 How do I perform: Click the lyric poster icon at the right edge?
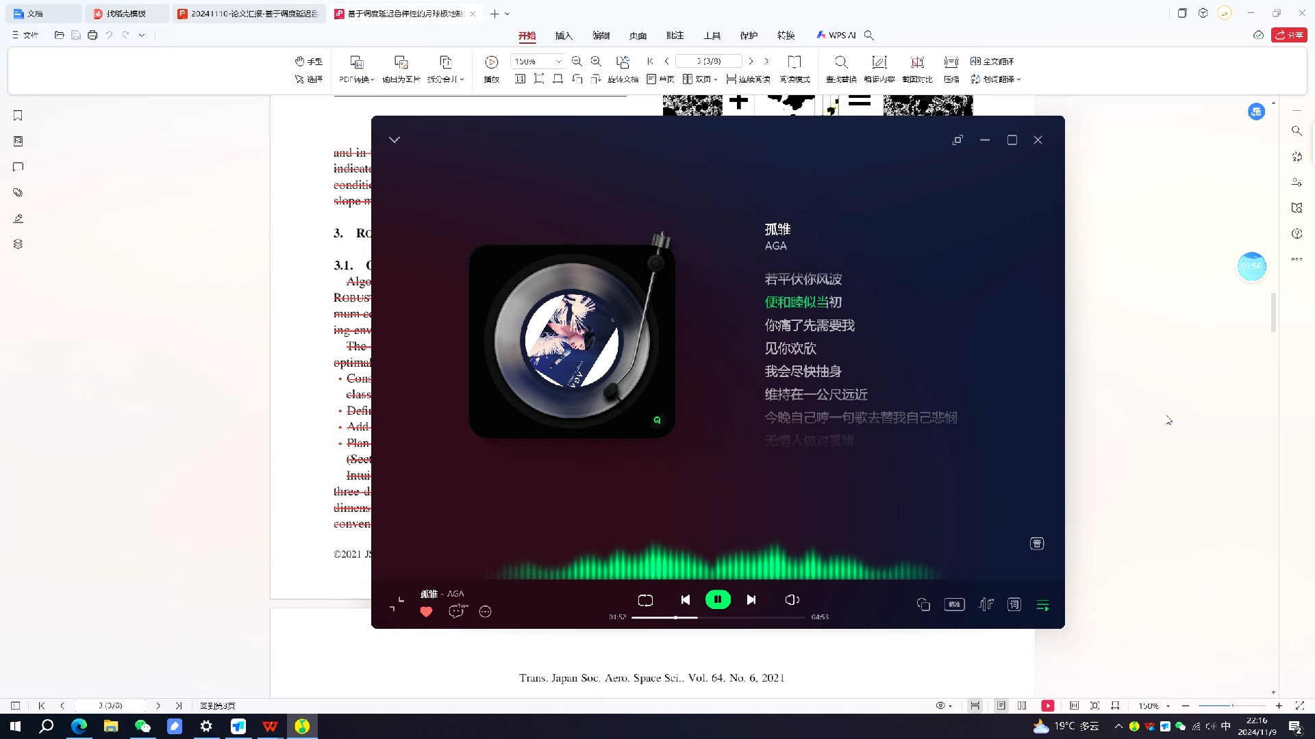click(x=1037, y=543)
